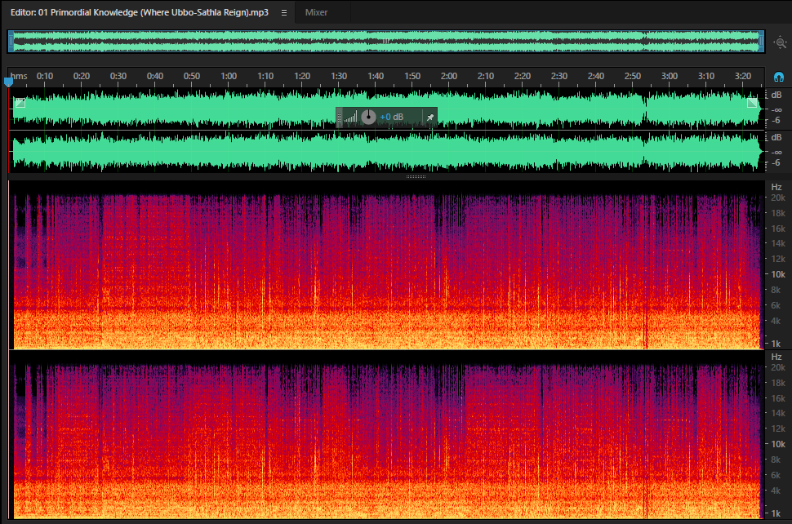Viewport: 792px width, 524px height.
Task: Click the fade out handle on the waveform
Action: coord(752,103)
